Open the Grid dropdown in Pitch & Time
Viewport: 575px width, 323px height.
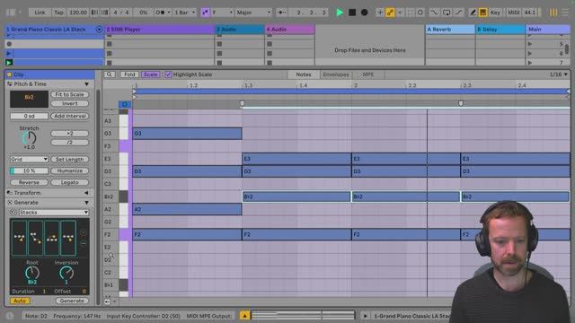29,160
